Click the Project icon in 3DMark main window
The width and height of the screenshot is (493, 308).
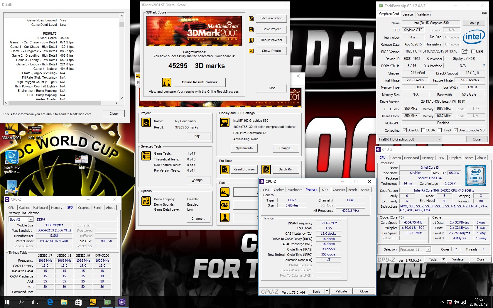coord(146,122)
